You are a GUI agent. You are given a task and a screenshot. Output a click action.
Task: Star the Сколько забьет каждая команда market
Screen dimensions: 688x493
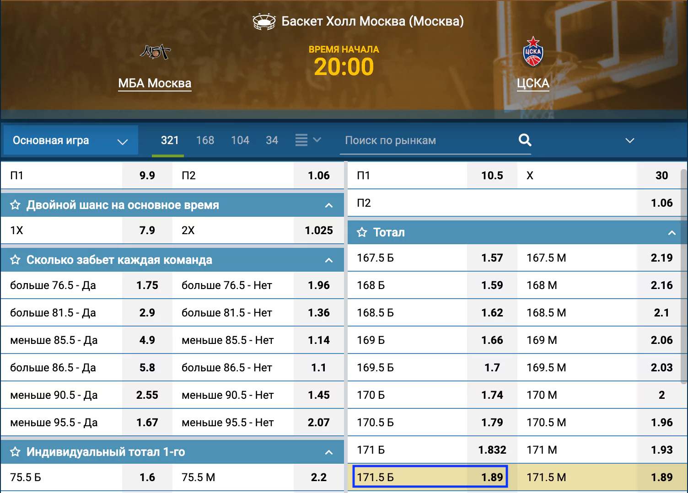tap(15, 260)
